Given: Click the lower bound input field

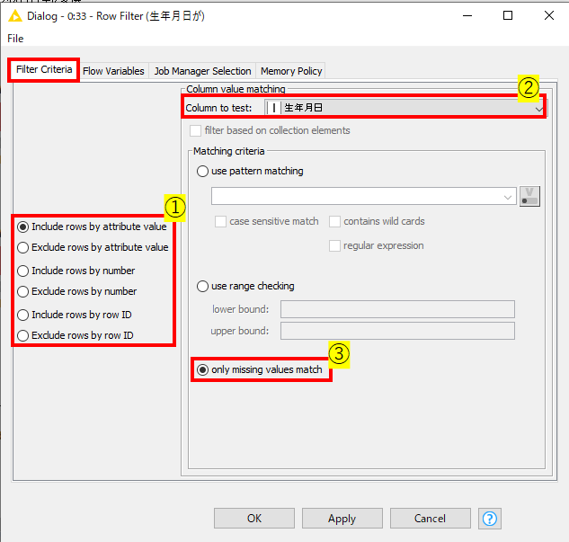Looking at the screenshot, I should pyautogui.click(x=397, y=309).
